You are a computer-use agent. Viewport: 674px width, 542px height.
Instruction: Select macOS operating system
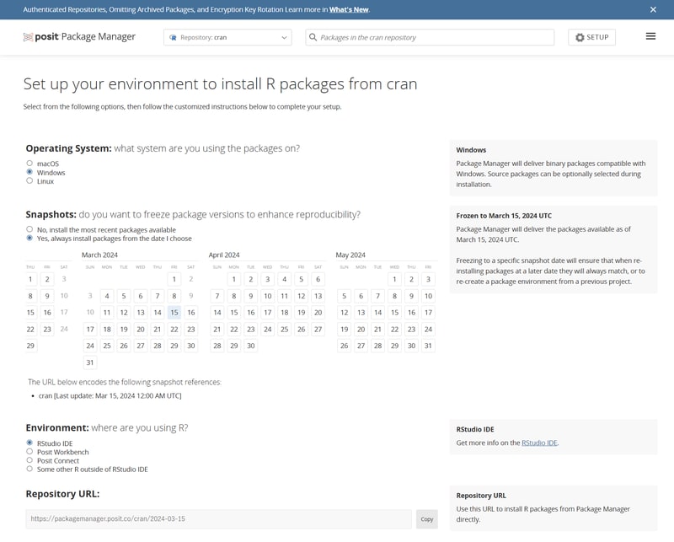coord(29,163)
